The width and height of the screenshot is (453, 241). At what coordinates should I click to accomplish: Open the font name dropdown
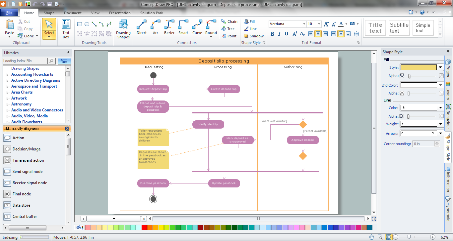tap(304, 24)
